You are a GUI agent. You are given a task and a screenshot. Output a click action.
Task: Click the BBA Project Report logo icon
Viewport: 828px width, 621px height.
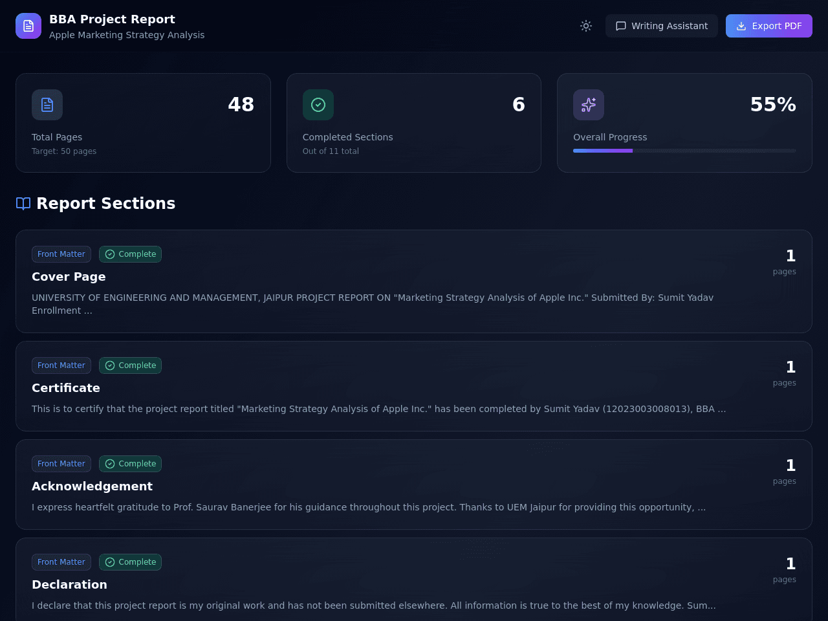(x=28, y=26)
